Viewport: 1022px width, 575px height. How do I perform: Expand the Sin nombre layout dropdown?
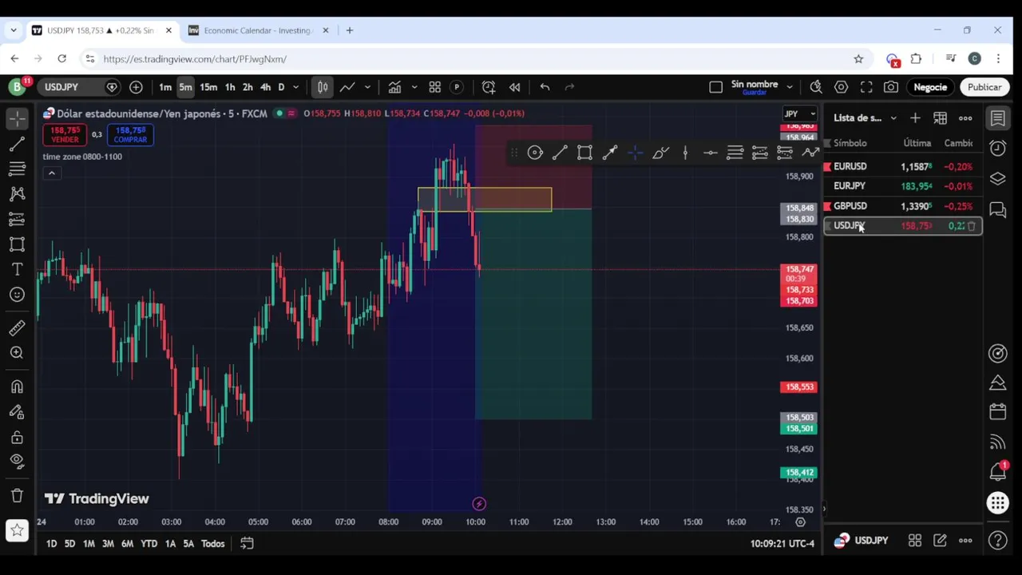pyautogui.click(x=790, y=87)
